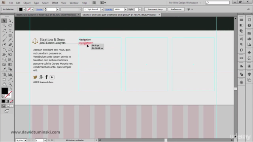This screenshot has height=142, width=253.
Task: Select the Eyedropper tool
Action: [x=4, y=69]
